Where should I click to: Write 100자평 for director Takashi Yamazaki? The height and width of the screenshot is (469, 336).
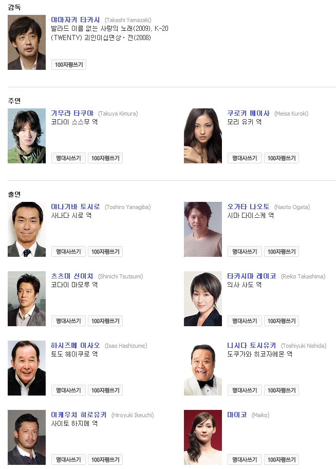click(x=69, y=65)
